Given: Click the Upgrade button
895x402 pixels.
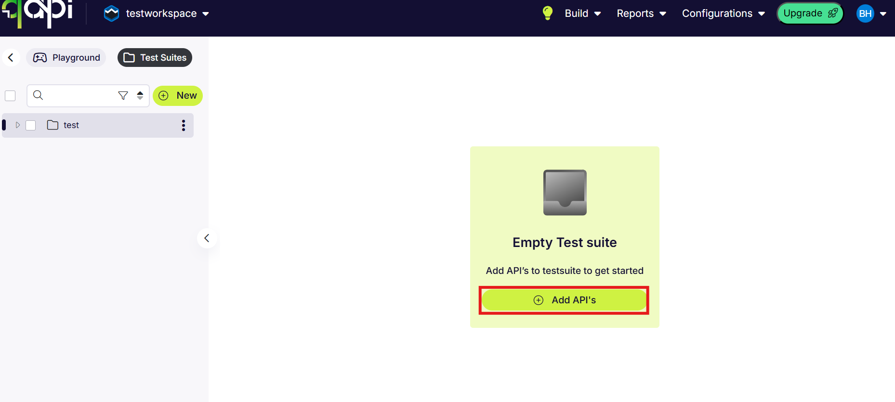Looking at the screenshot, I should pyautogui.click(x=810, y=13).
